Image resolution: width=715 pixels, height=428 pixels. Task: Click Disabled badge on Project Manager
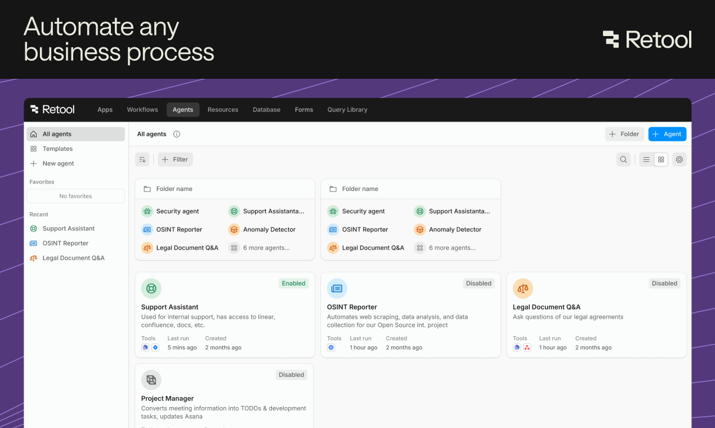click(292, 374)
